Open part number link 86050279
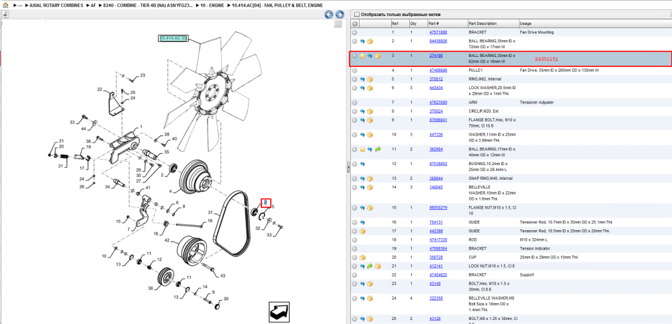 pyautogui.click(x=438, y=207)
